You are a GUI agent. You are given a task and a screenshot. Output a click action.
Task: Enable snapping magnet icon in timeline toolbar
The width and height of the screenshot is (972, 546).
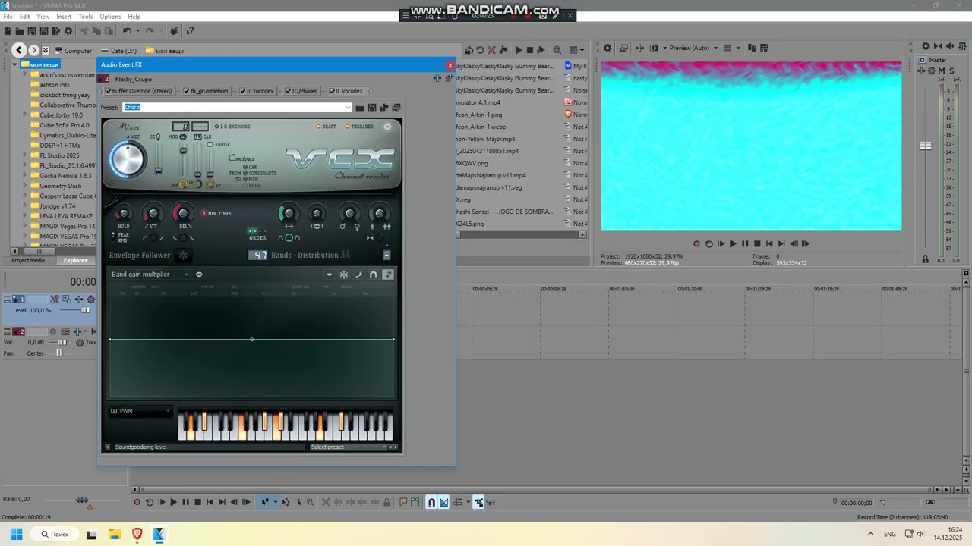click(431, 502)
